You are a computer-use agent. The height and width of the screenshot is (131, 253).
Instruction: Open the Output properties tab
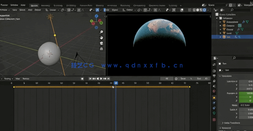[214, 76]
